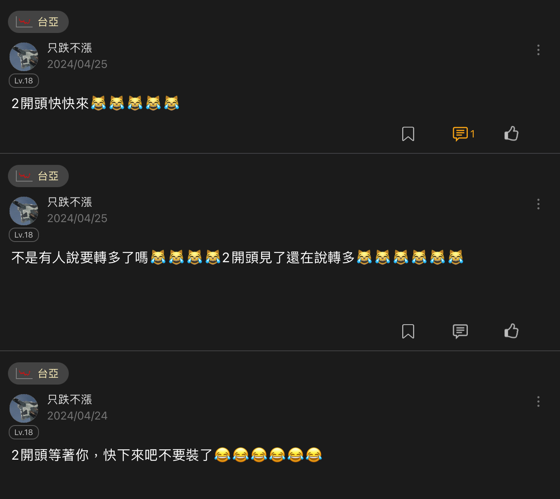
Task: Open avatar of first post author
Action: [x=24, y=57]
